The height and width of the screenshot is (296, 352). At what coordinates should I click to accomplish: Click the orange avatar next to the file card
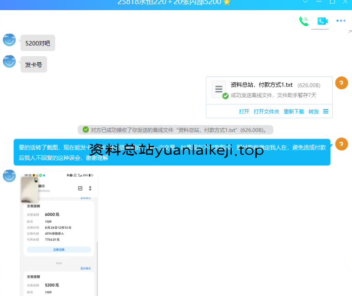[341, 83]
